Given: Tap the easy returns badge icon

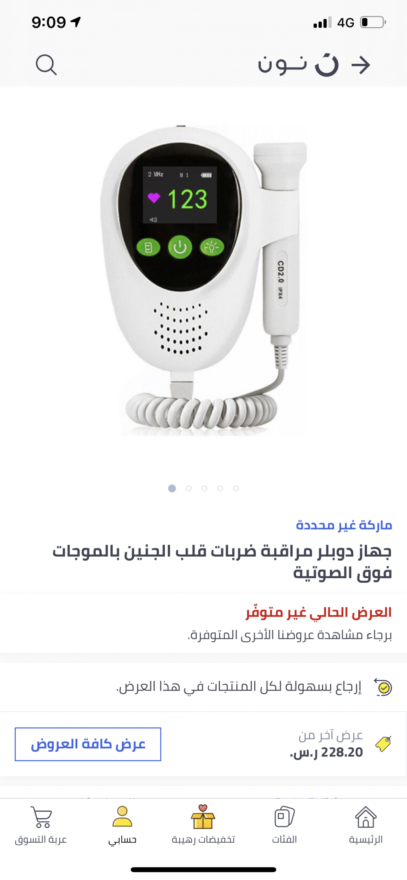Looking at the screenshot, I should point(383,687).
